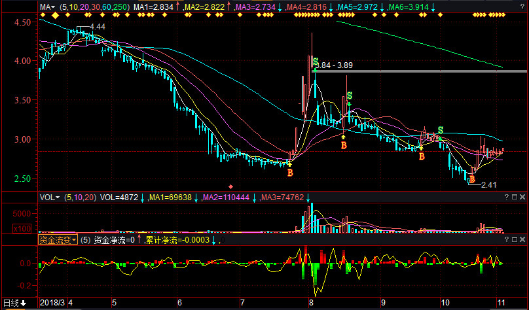
Task: Click the 4.00 price axis label
Action: [x=23, y=61]
